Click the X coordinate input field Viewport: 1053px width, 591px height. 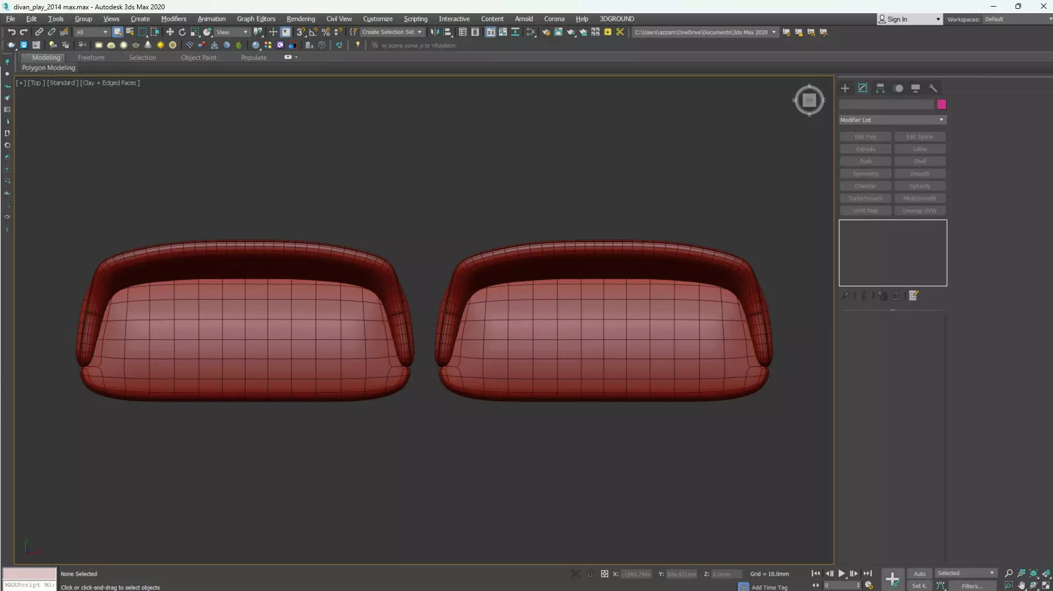636,574
